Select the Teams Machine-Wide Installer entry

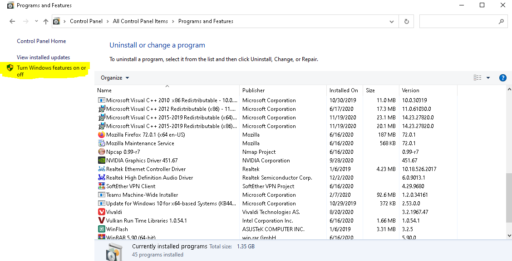coord(142,195)
